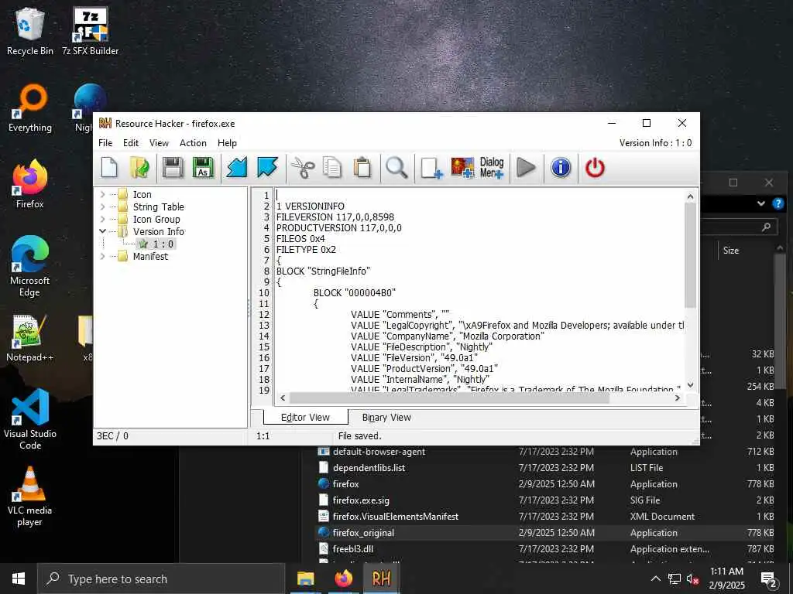Screen dimensions: 793x594
Task: Open Find with the magnifying glass icon
Action: coord(396,168)
